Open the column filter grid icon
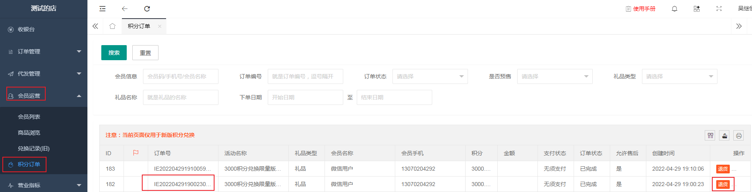Image resolution: width=752 pixels, height=192 pixels. (x=710, y=136)
